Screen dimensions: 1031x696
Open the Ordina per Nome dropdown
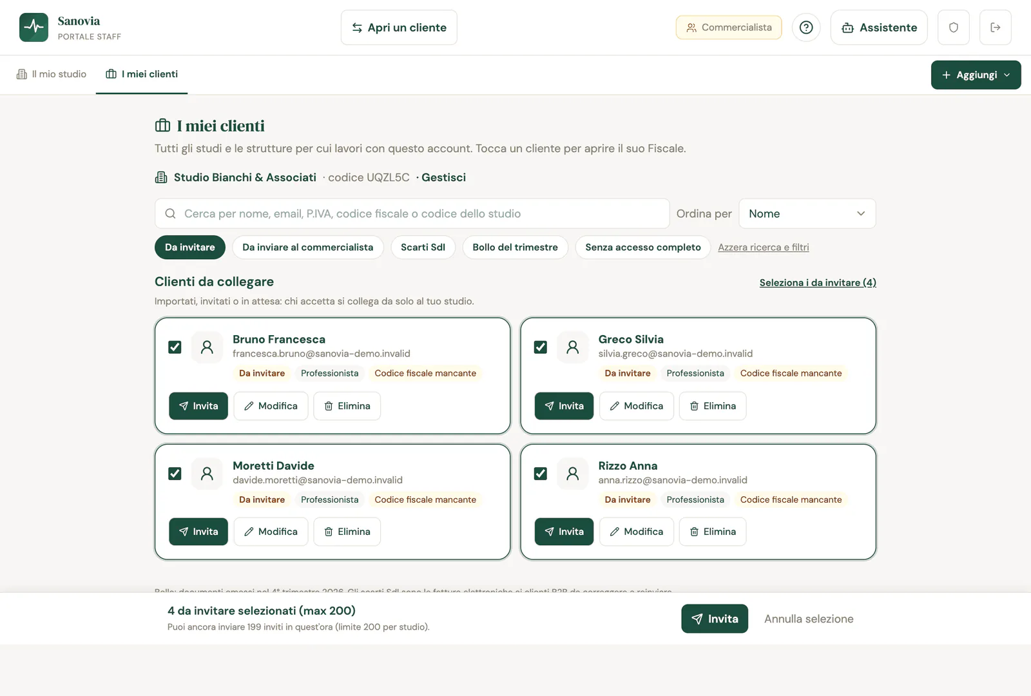click(x=807, y=213)
